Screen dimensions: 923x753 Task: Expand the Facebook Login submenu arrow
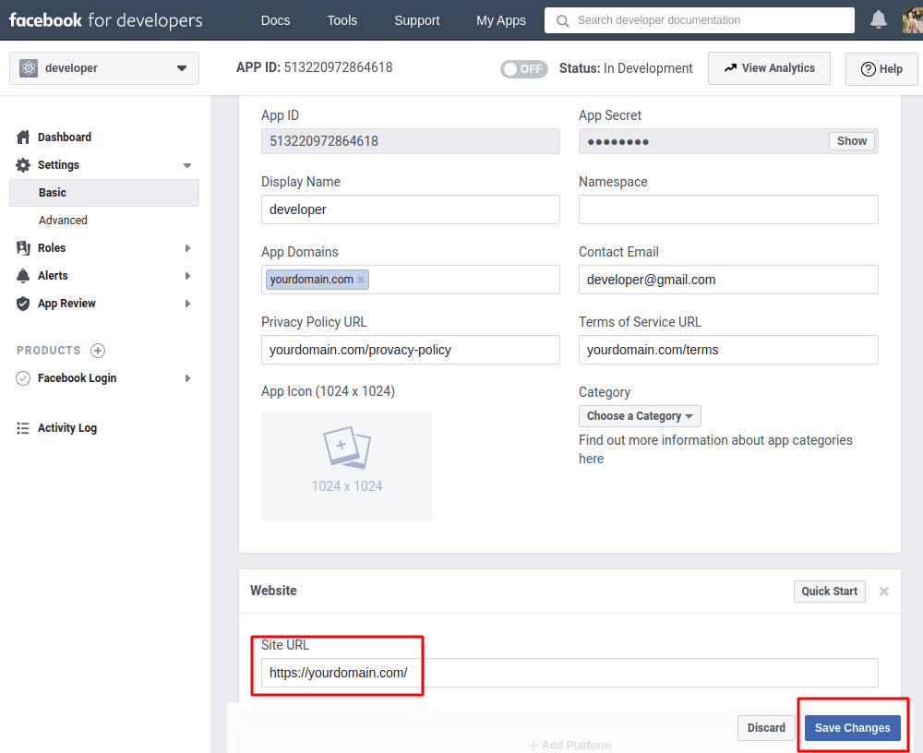tap(187, 378)
